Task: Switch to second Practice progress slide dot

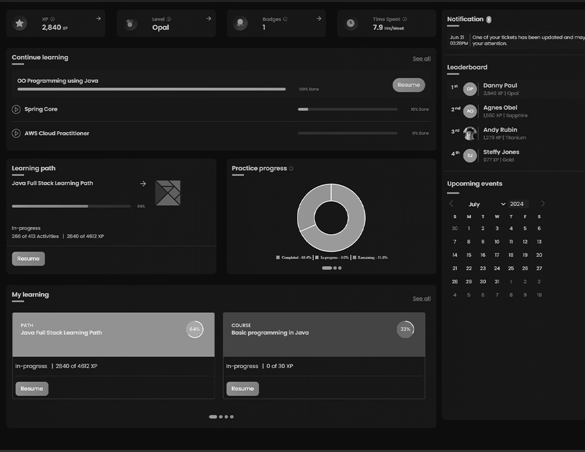Action: tap(335, 268)
